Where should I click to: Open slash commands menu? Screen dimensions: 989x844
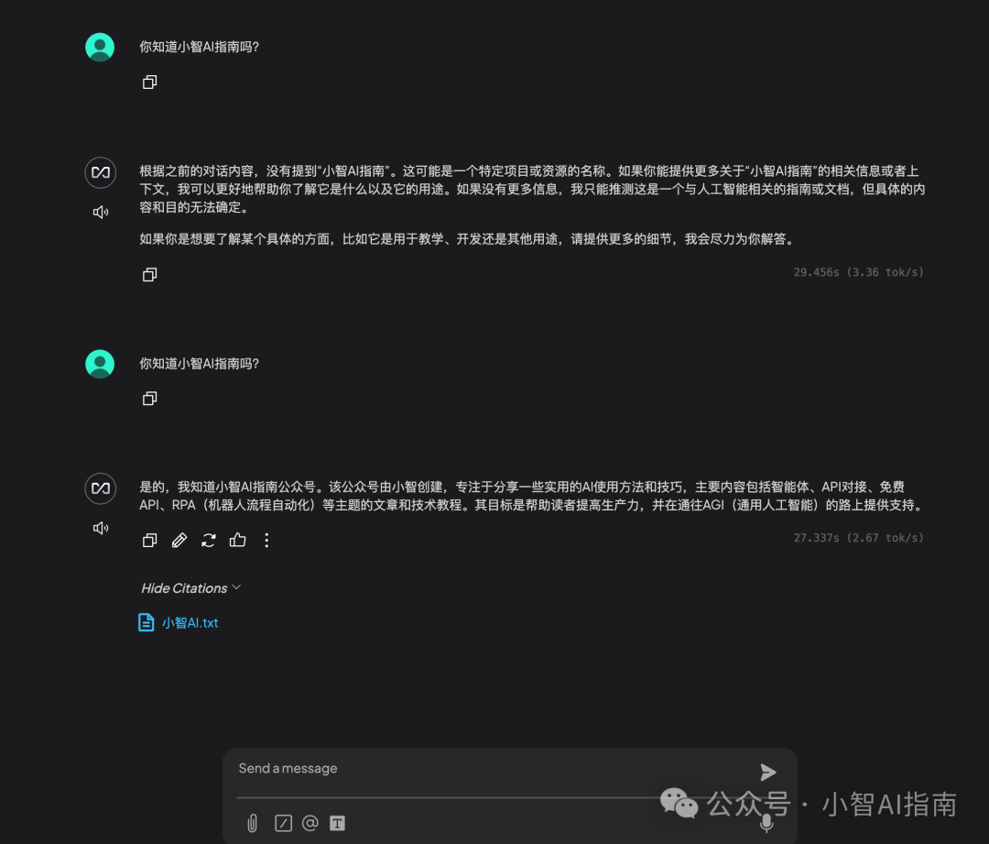click(283, 823)
